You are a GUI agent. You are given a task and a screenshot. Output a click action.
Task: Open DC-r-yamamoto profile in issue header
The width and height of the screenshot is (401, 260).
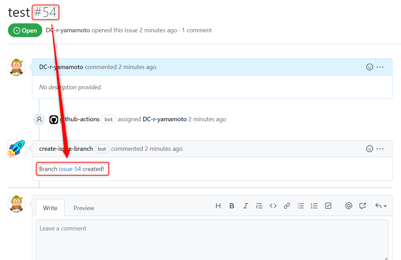(x=68, y=30)
